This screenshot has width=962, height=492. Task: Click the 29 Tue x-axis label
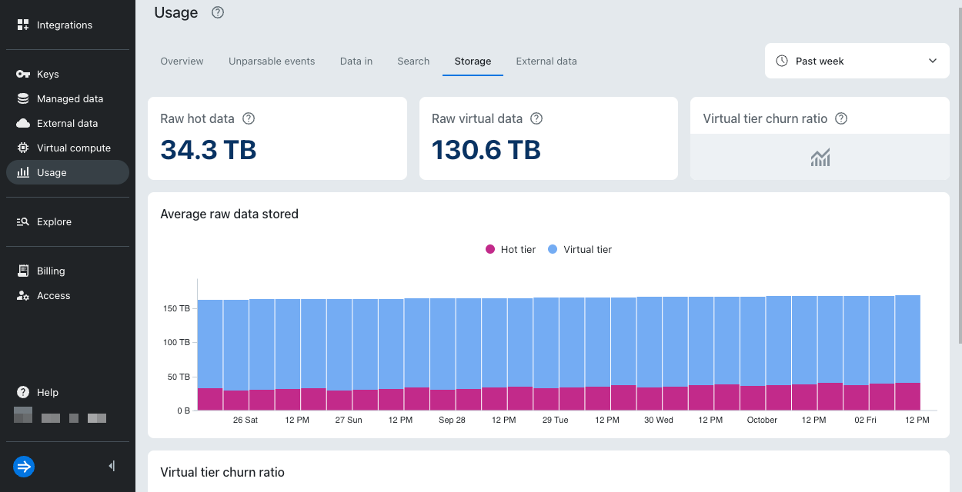point(555,420)
